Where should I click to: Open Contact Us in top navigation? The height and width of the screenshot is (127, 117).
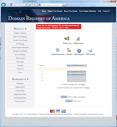(x=106, y=11)
